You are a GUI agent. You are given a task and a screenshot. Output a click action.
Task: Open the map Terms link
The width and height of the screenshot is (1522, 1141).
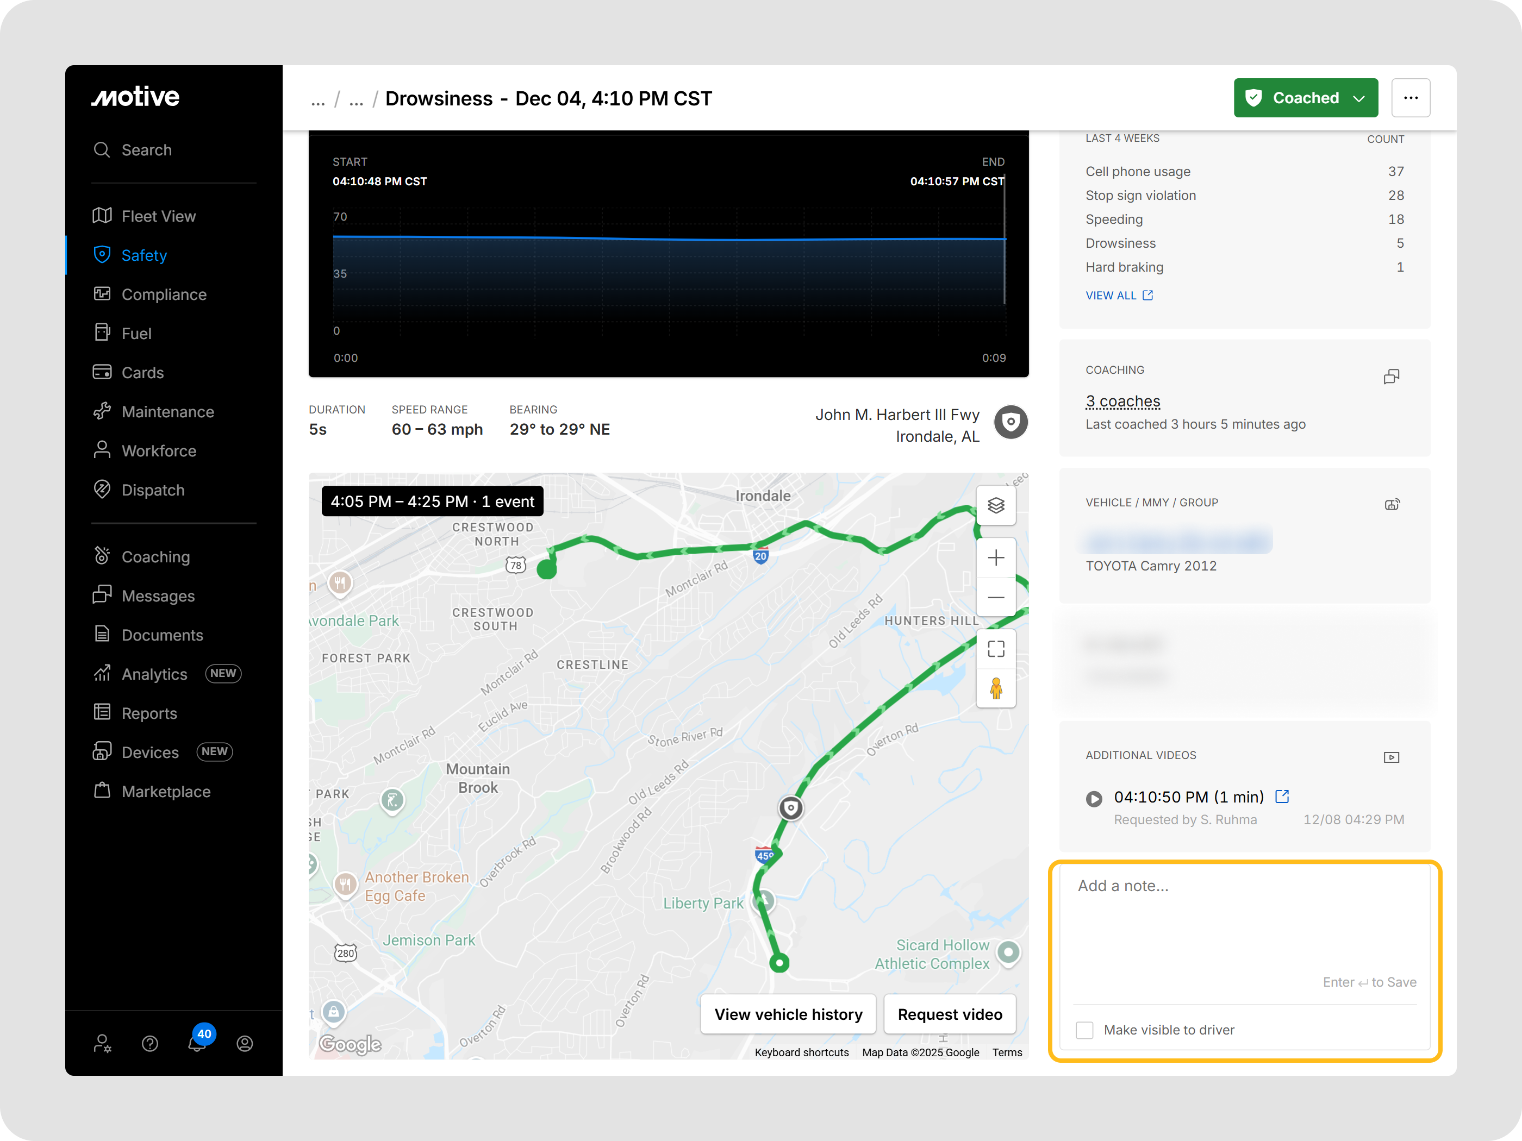pyautogui.click(x=1007, y=1052)
